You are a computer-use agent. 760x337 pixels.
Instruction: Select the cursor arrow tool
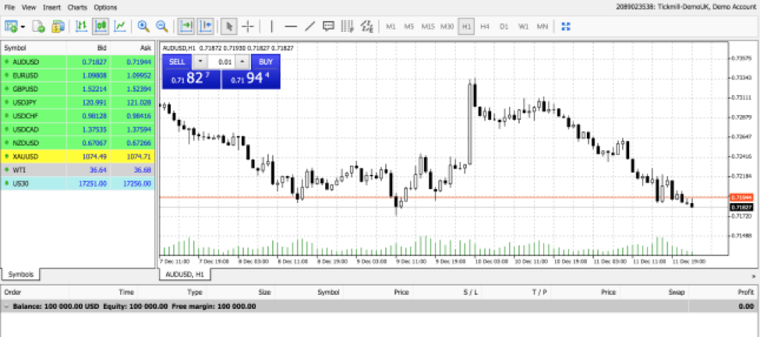click(228, 26)
